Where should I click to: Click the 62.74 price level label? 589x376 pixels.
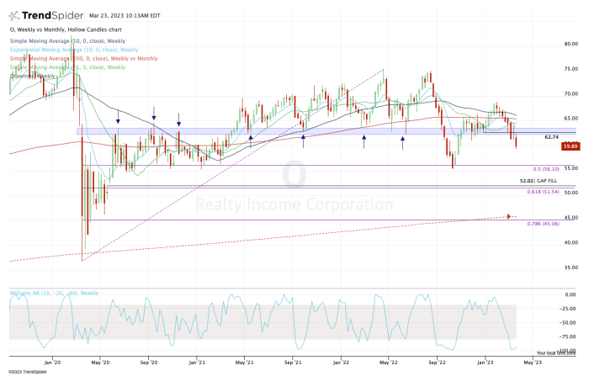(x=552, y=136)
